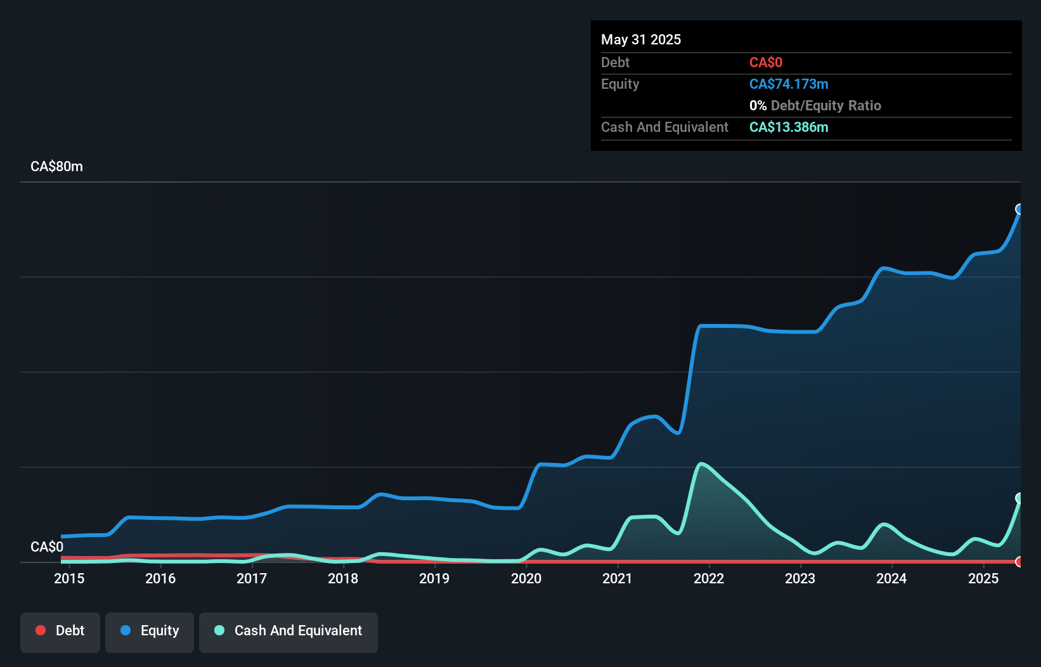This screenshot has height=667, width=1041.
Task: Select the 2025 year label on axis
Action: point(985,578)
